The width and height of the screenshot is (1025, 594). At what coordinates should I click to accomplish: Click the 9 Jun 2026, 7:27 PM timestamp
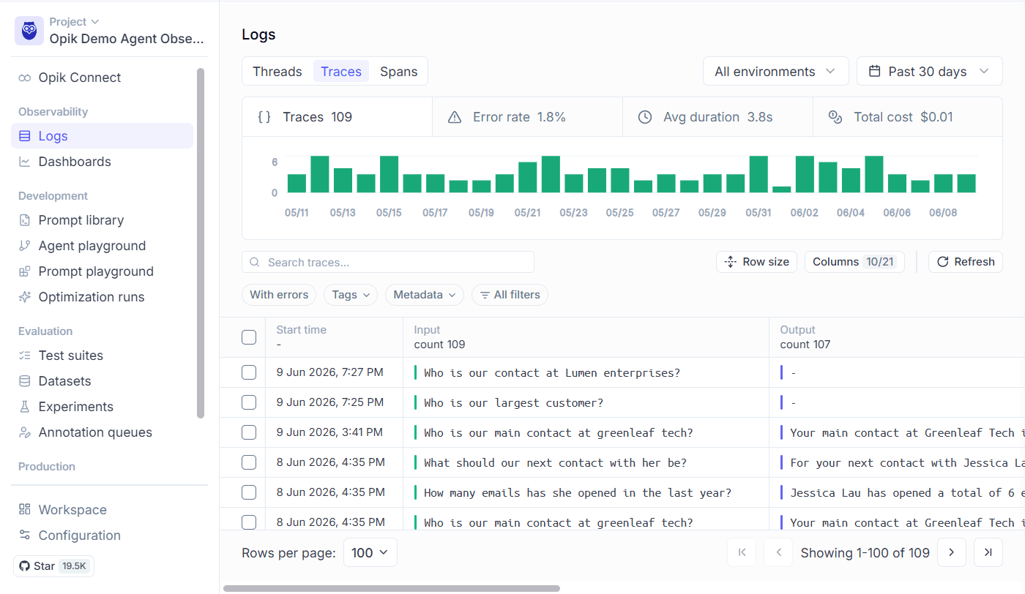tap(330, 372)
